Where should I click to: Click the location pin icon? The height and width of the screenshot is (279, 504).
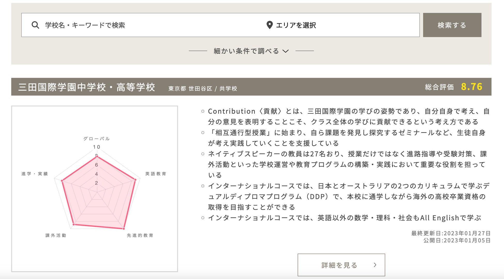pos(269,25)
